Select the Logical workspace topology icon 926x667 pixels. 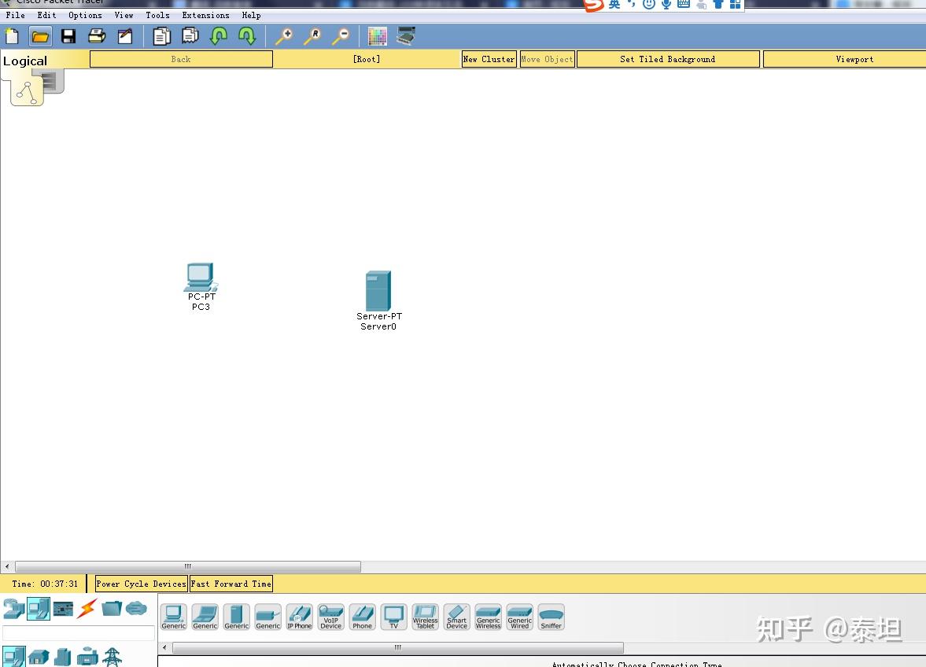tap(27, 93)
